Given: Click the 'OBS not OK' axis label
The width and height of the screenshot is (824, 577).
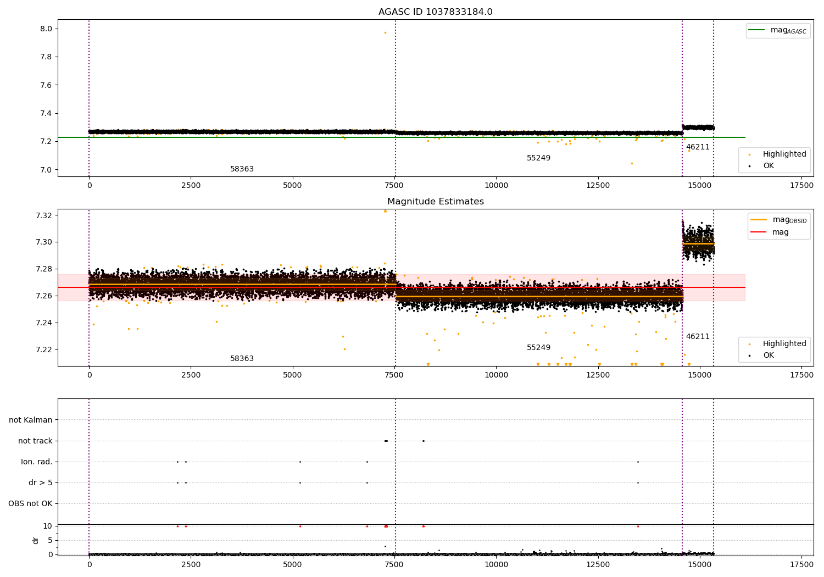Looking at the screenshot, I should (x=30, y=503).
